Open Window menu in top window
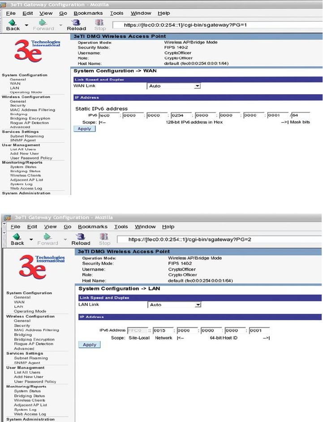This screenshot has width=323, height=422. click(141, 13)
